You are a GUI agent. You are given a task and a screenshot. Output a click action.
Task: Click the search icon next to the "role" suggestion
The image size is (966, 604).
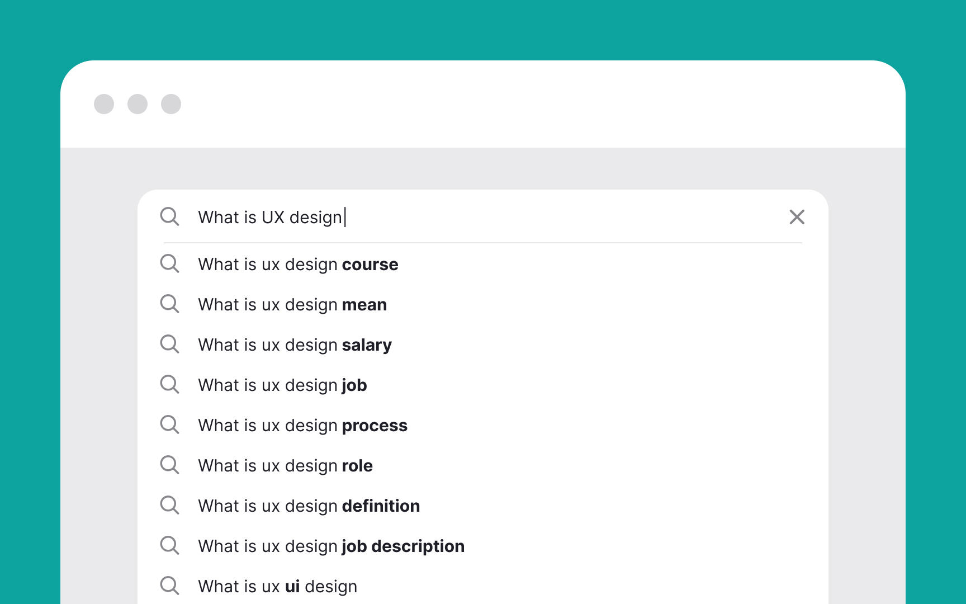point(169,465)
